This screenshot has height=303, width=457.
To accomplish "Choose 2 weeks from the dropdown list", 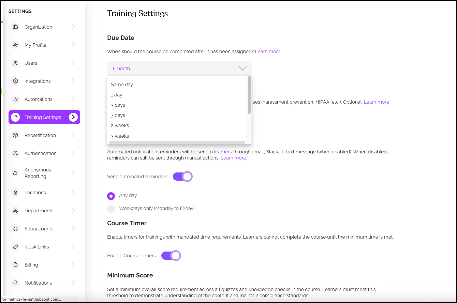I will 120,126.
